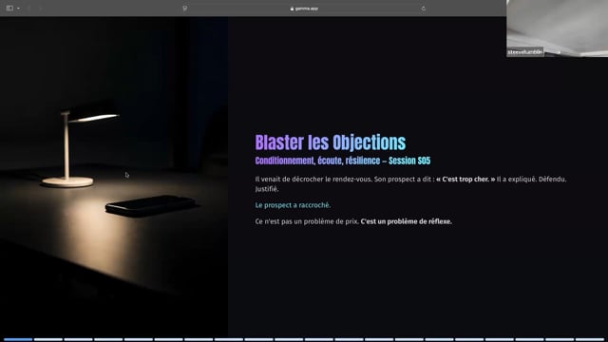Reload the page with the refresh icon

point(423,9)
